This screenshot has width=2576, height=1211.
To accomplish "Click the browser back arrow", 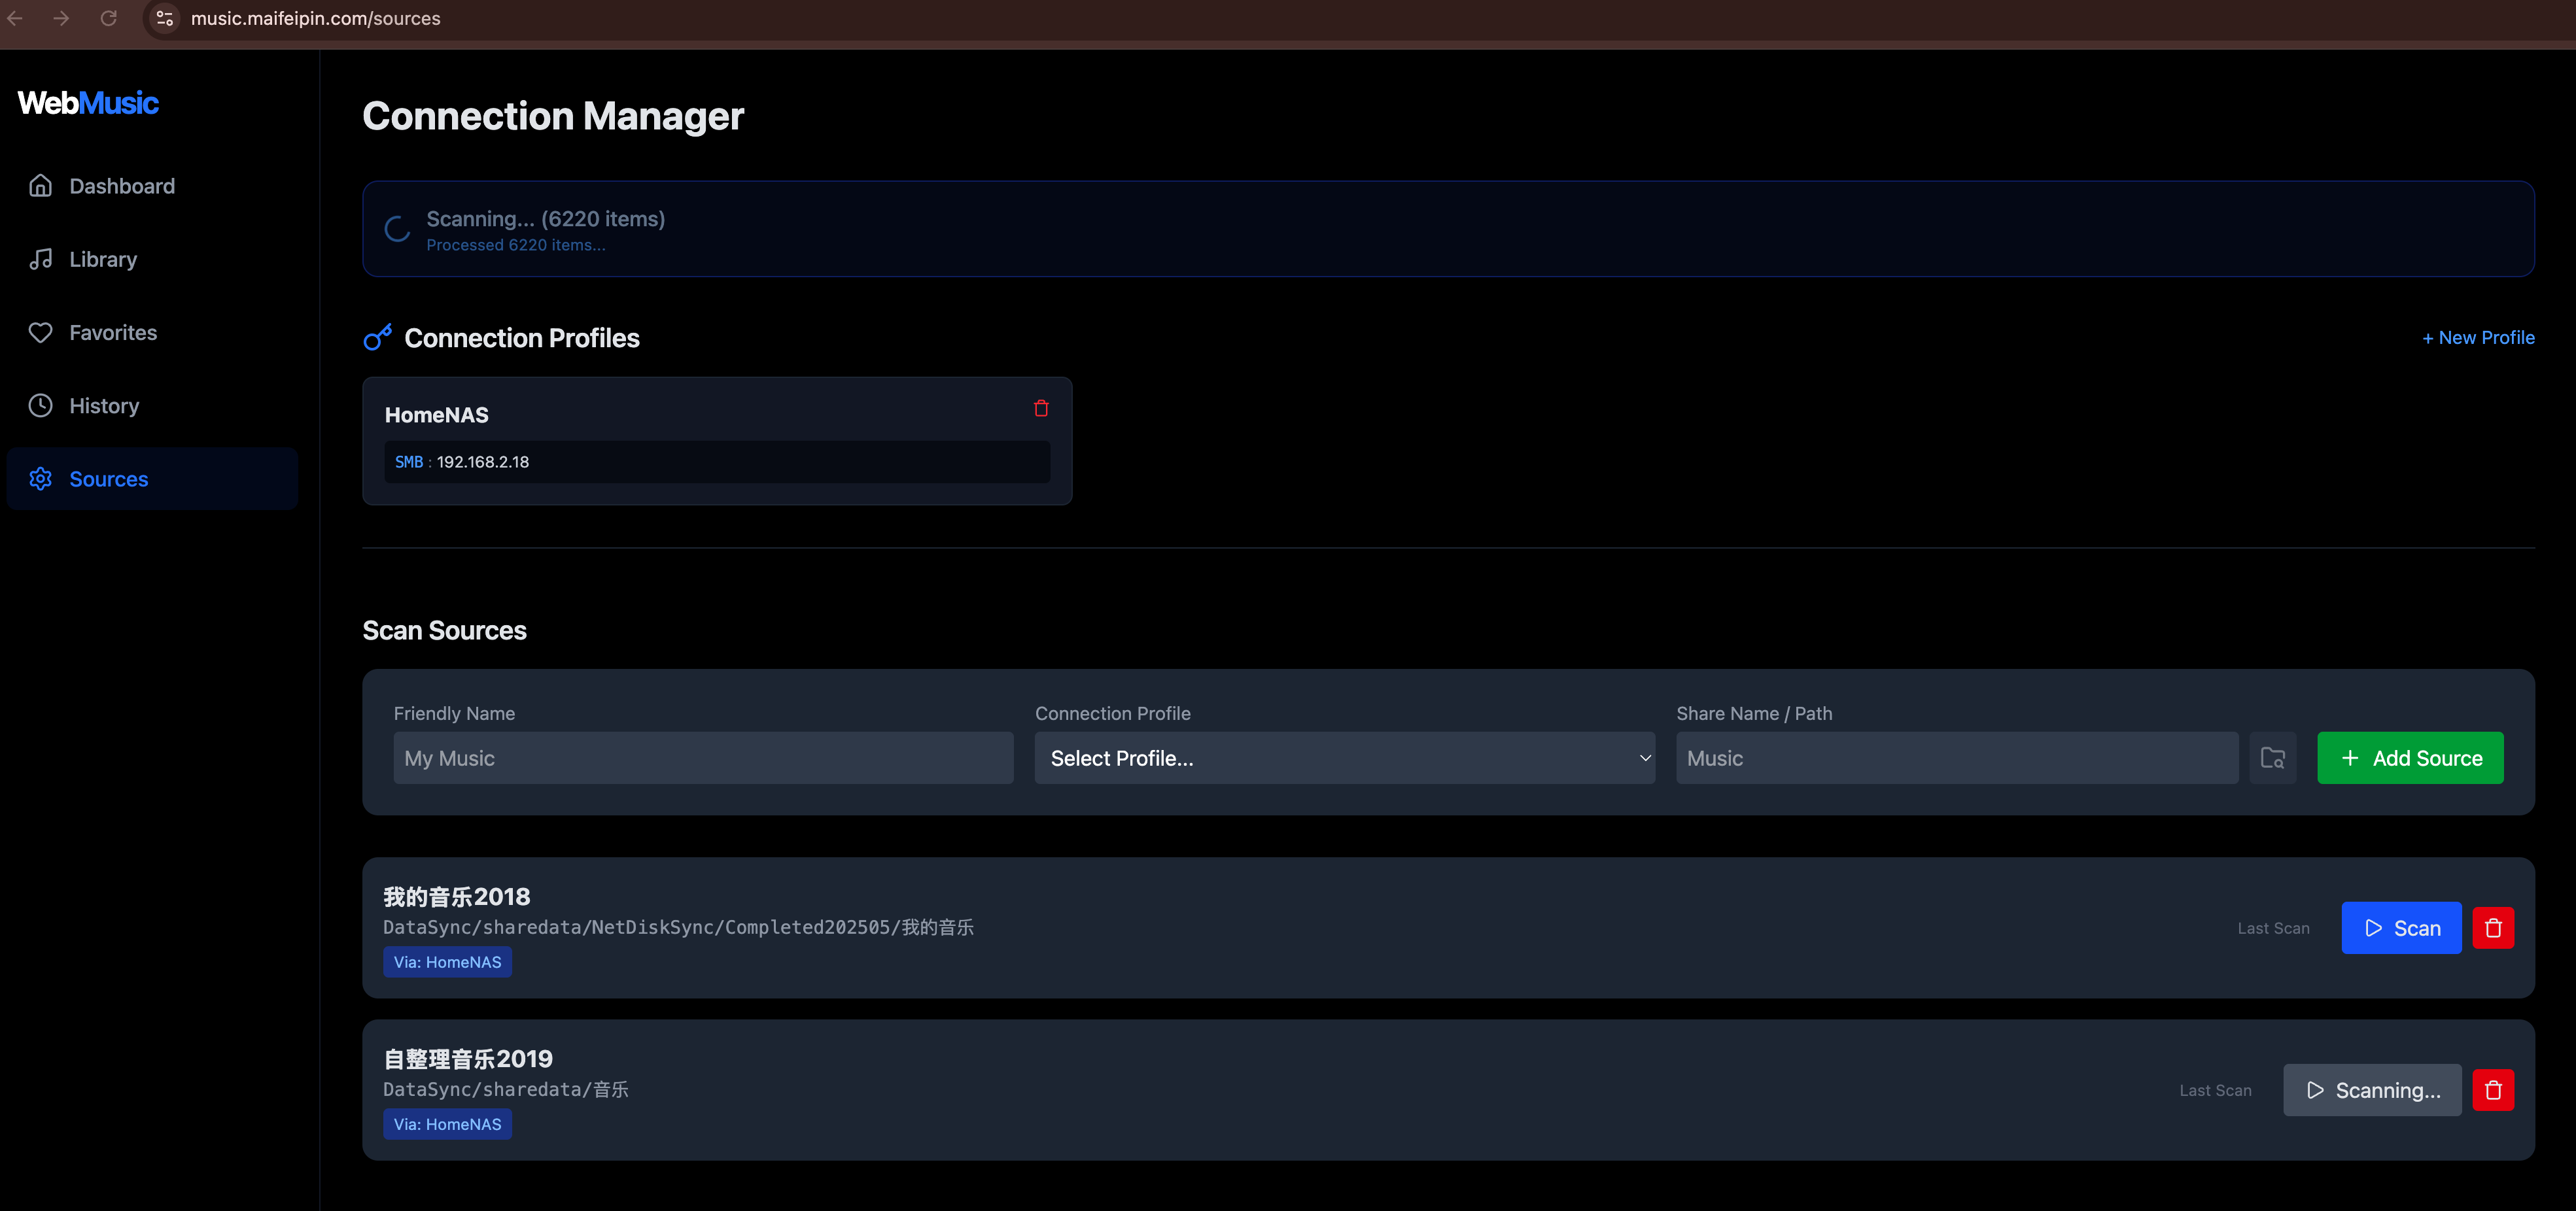I will pyautogui.click(x=15, y=18).
